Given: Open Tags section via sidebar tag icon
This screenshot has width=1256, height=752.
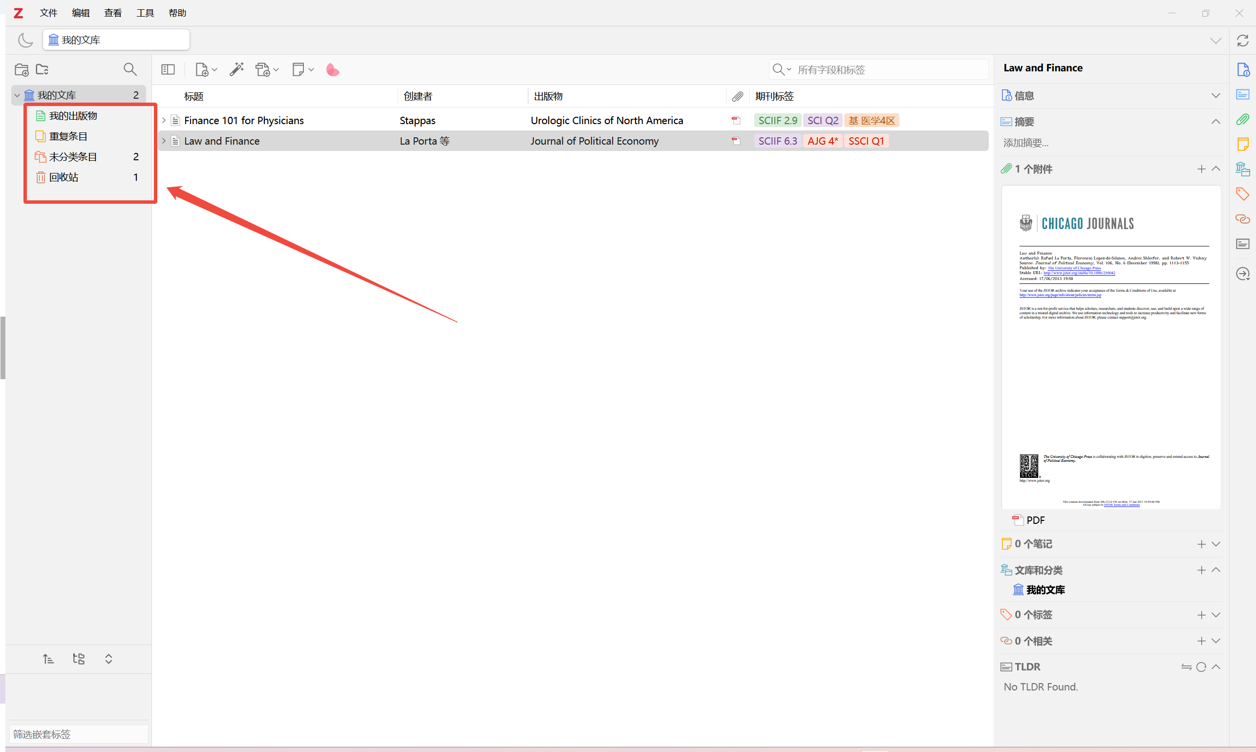Looking at the screenshot, I should click(x=1242, y=193).
